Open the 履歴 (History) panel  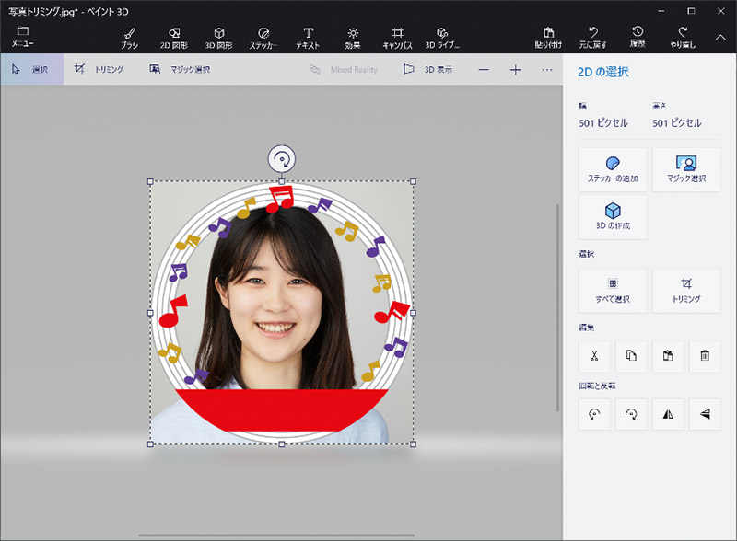click(638, 37)
